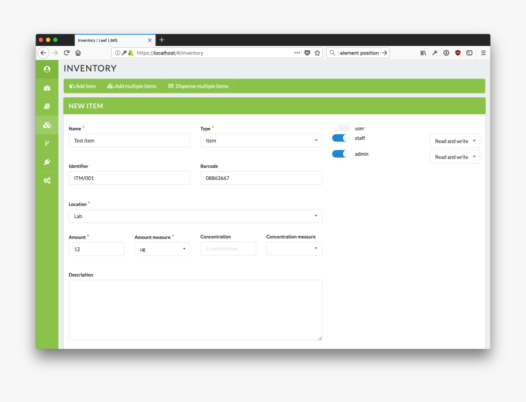Open the Type dropdown
The height and width of the screenshot is (402, 526).
point(261,141)
